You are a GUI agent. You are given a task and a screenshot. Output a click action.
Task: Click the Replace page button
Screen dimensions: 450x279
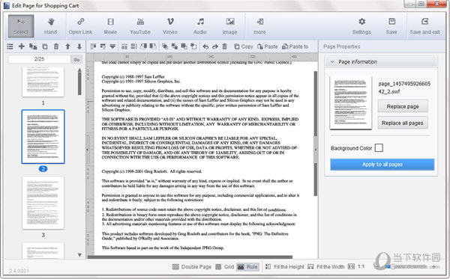coord(403,106)
